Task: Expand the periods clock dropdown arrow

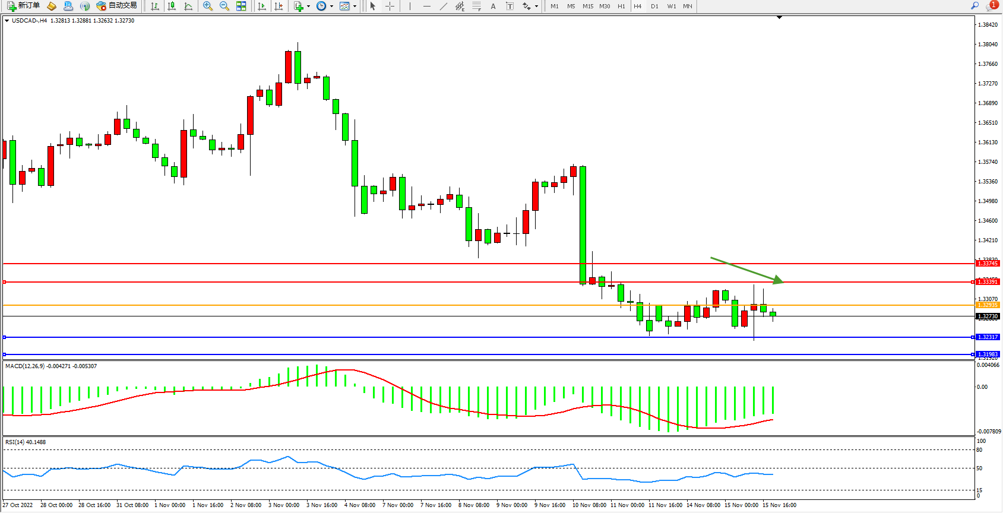Action: (x=331, y=7)
